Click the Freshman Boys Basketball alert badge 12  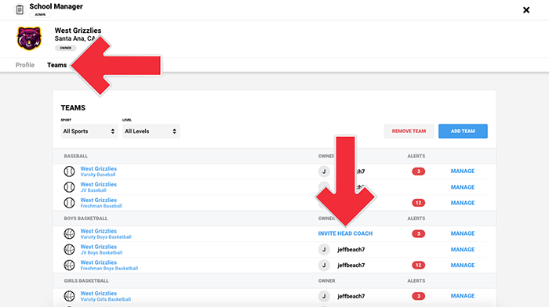418,265
